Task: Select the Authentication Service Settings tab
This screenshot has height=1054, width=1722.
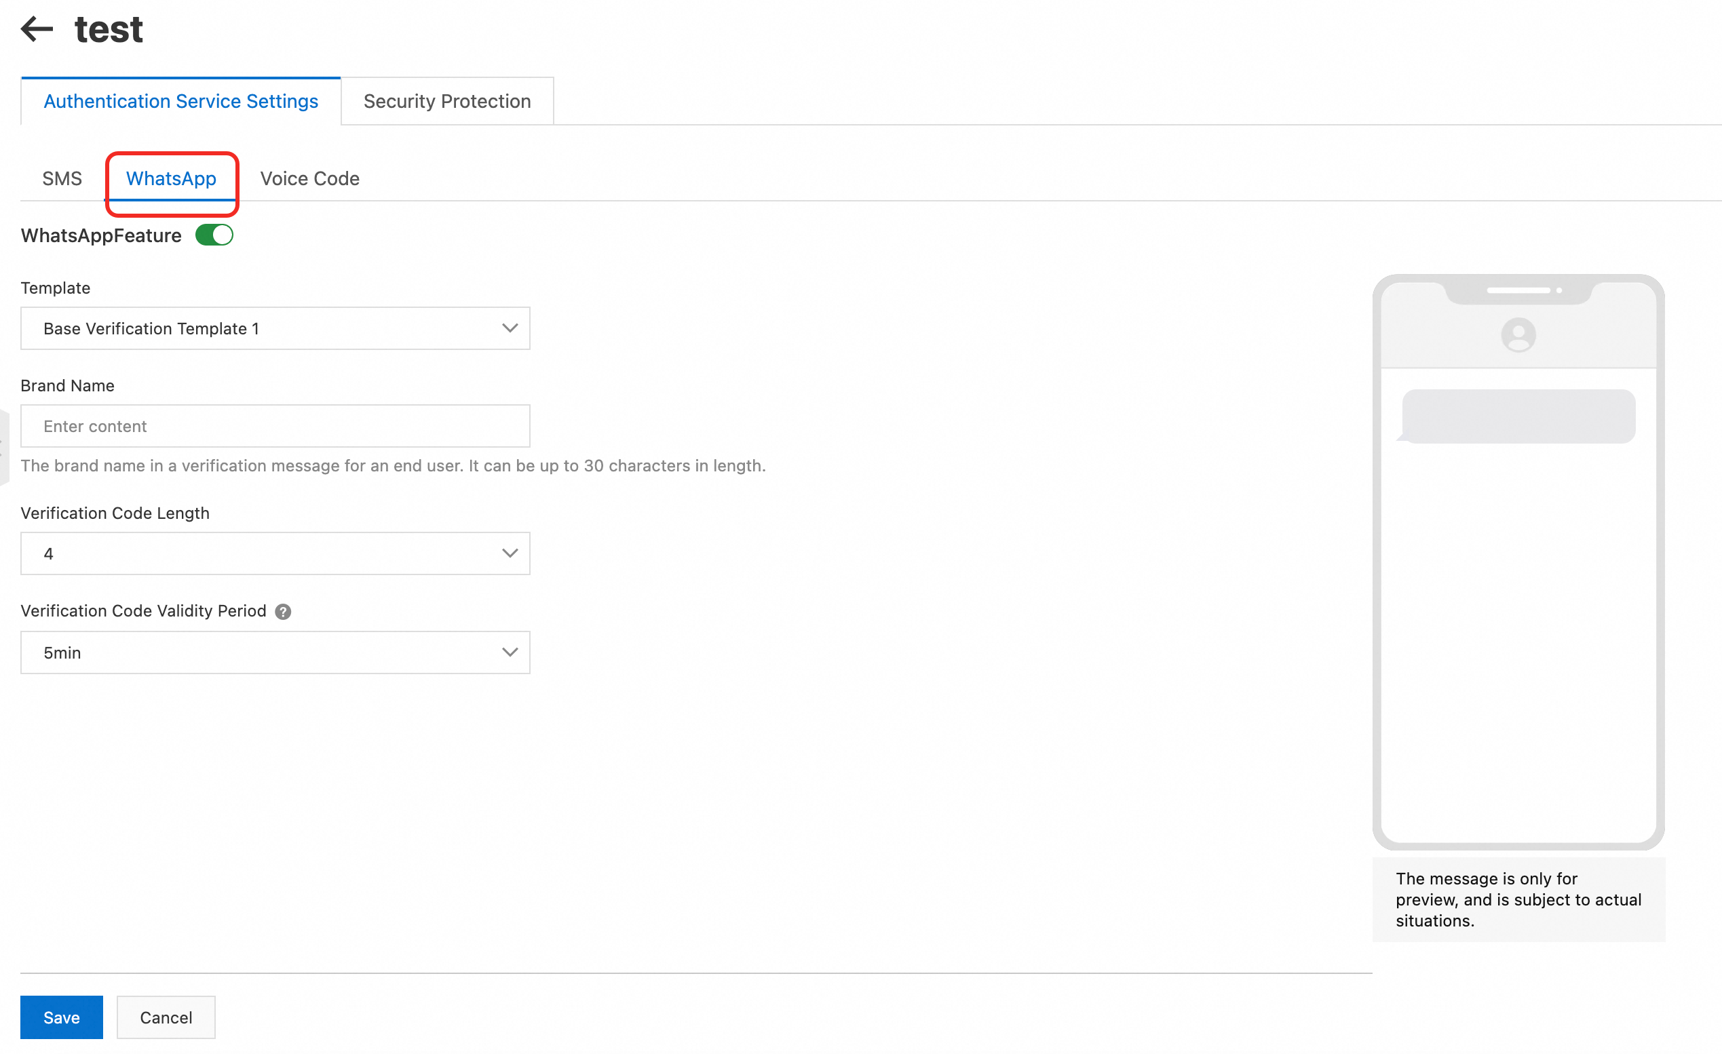Action: tap(180, 101)
